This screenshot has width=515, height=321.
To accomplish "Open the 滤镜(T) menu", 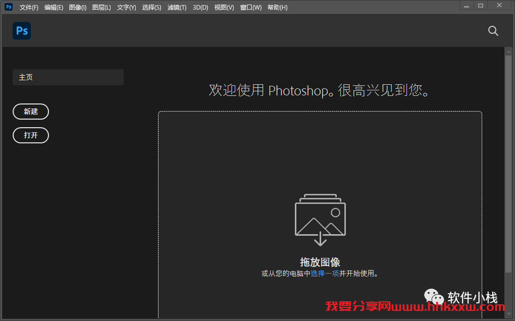I will 177,7.
